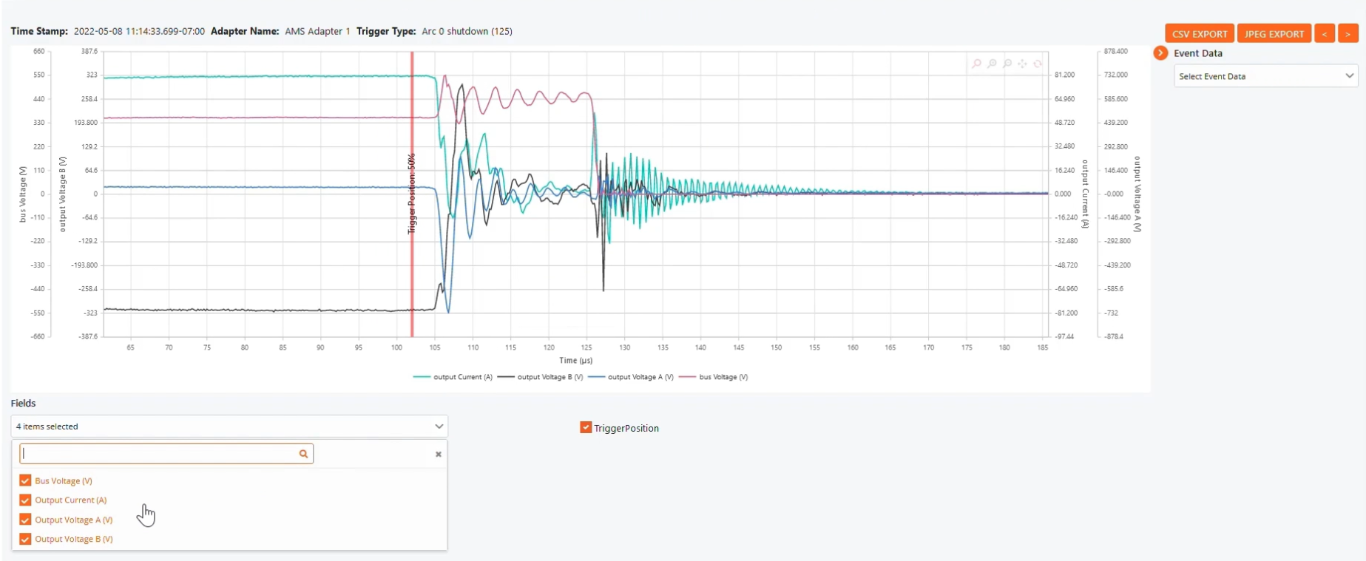Click the zoom in icon on chart toolbar

click(992, 64)
